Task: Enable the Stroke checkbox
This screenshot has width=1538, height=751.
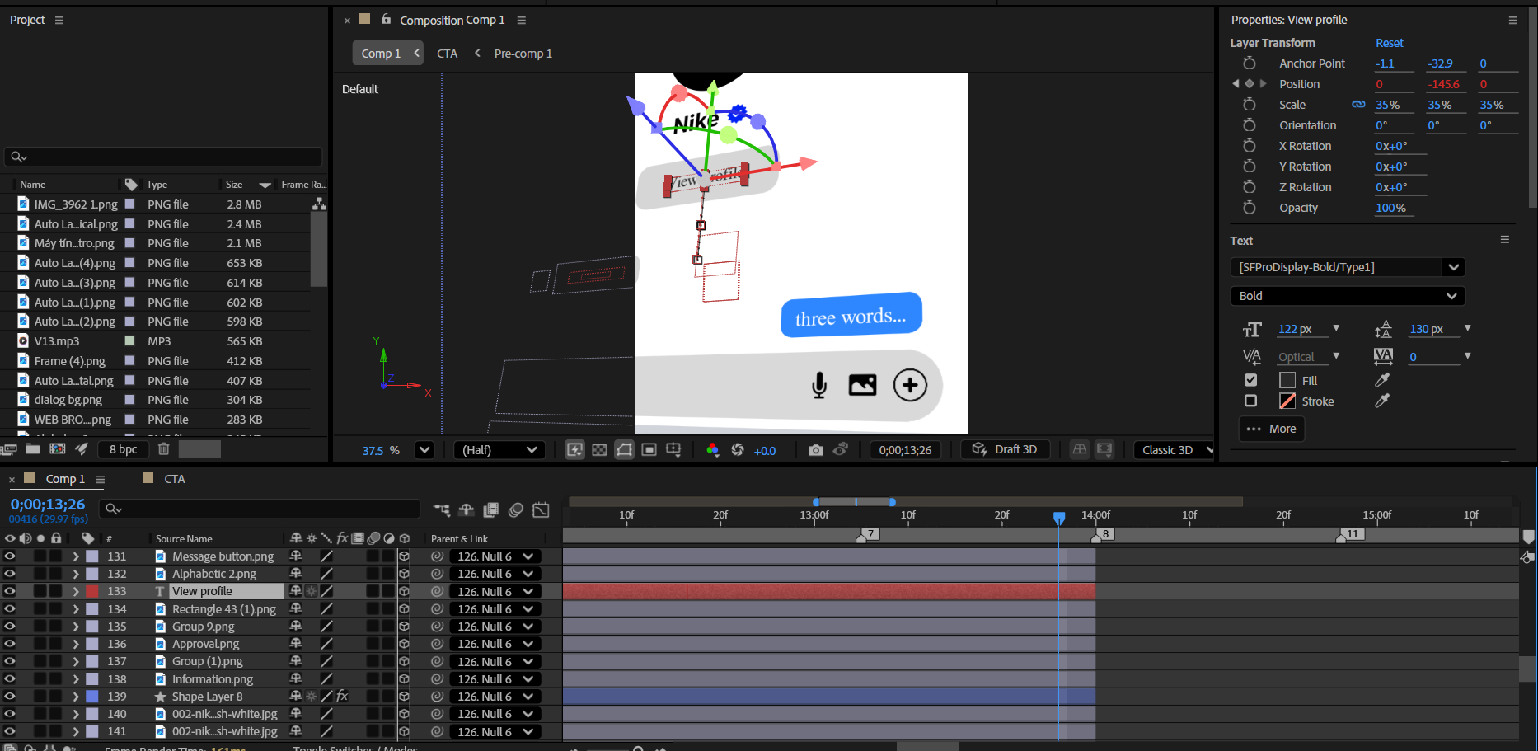Action: click(x=1250, y=401)
